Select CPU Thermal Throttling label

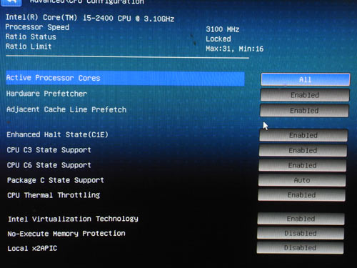54,195
